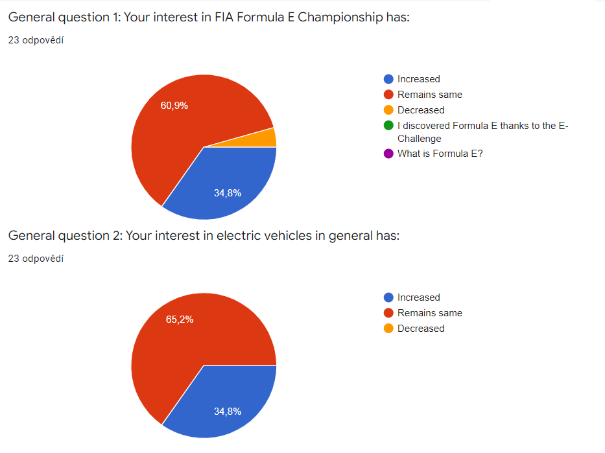605x453 pixels.
Task: Click 'What is Formula E?' legend text
Action: [x=440, y=154]
